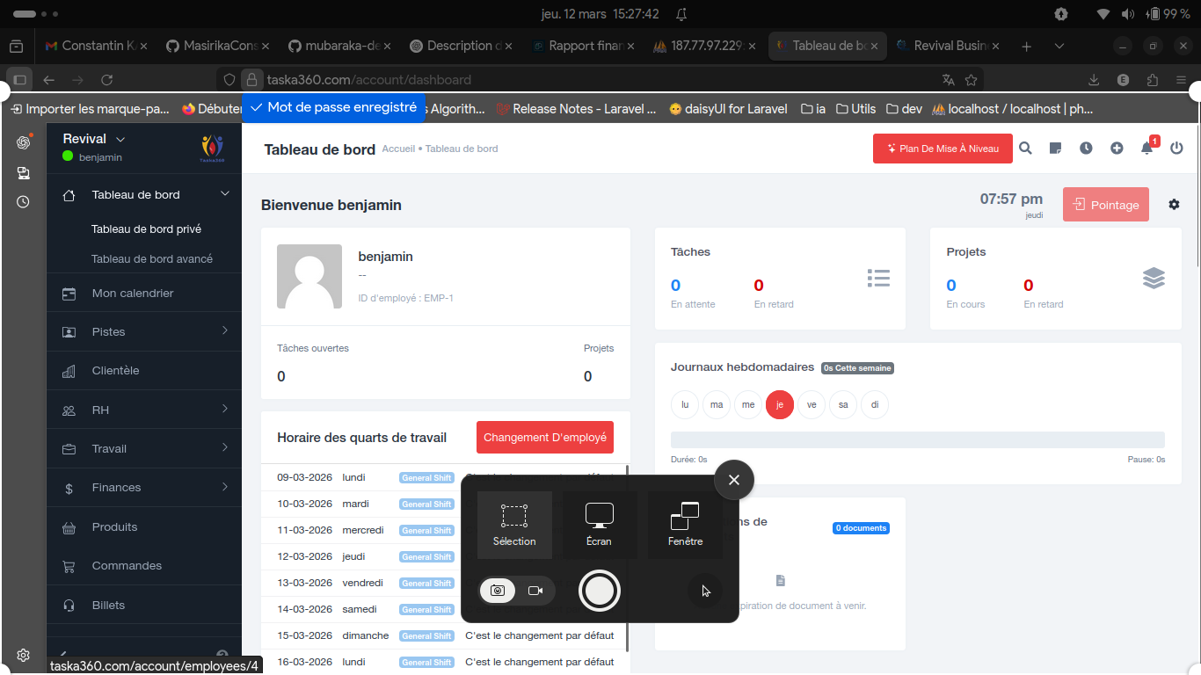Open Tableau de bord avancé submenu item
1201x675 pixels.
pos(152,259)
